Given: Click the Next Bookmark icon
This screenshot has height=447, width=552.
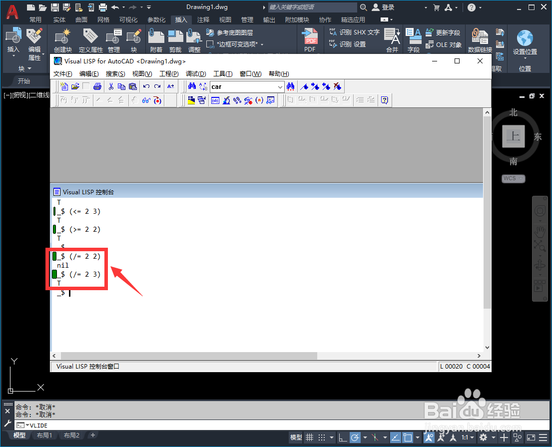Looking at the screenshot, I should [315, 86].
